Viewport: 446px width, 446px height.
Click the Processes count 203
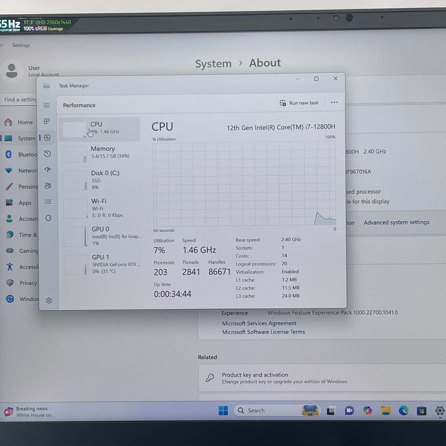click(160, 272)
